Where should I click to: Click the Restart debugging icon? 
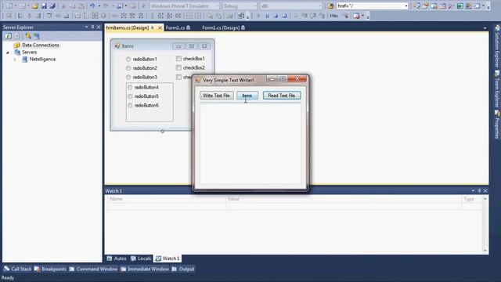(284, 16)
